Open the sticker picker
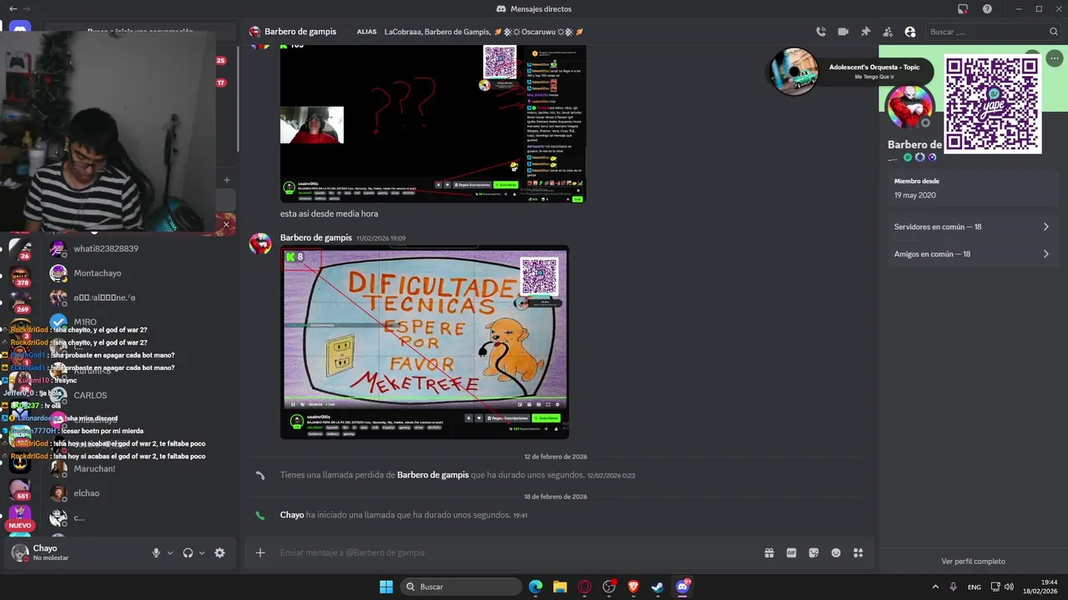Image resolution: width=1068 pixels, height=600 pixels. (x=814, y=552)
